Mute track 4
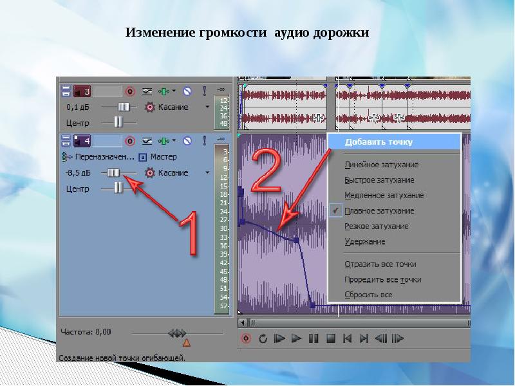515x386 pixels. pos(187,140)
